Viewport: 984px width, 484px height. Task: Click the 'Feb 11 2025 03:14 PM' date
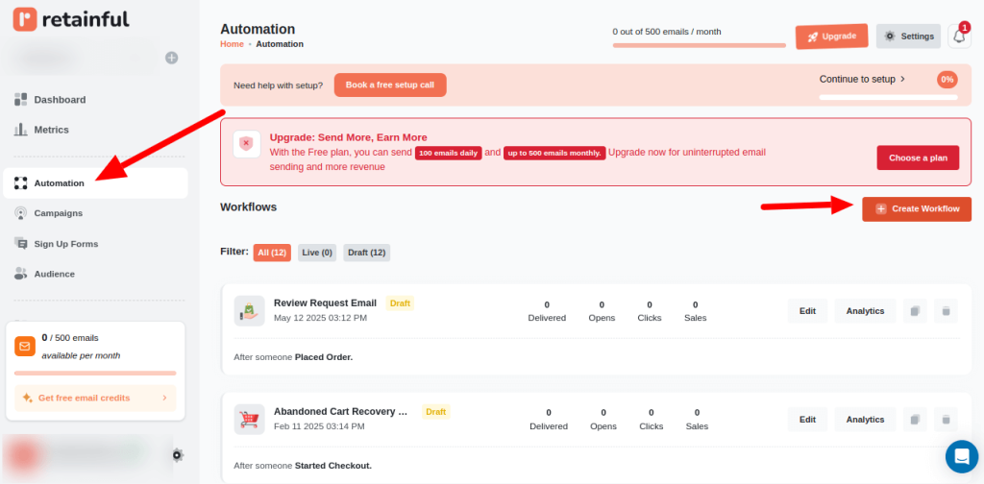(x=319, y=426)
